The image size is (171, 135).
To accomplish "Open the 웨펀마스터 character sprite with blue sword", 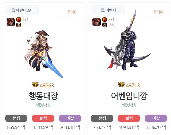I will 44,54.
